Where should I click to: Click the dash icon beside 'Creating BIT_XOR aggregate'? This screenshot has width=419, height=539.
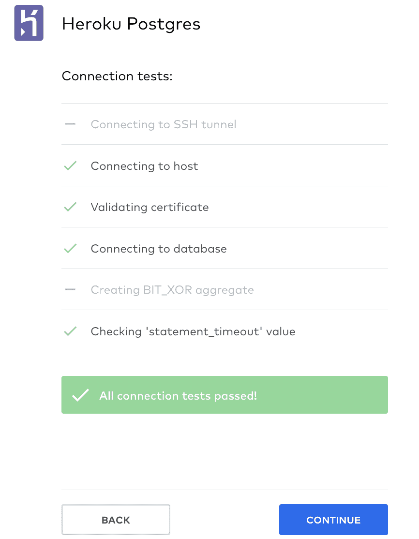(70, 289)
